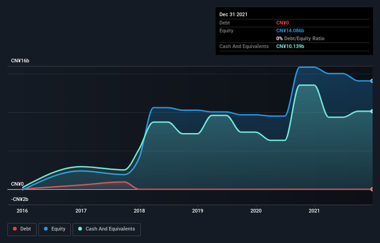Select the Debt endpoint marker on chart

tap(372, 189)
